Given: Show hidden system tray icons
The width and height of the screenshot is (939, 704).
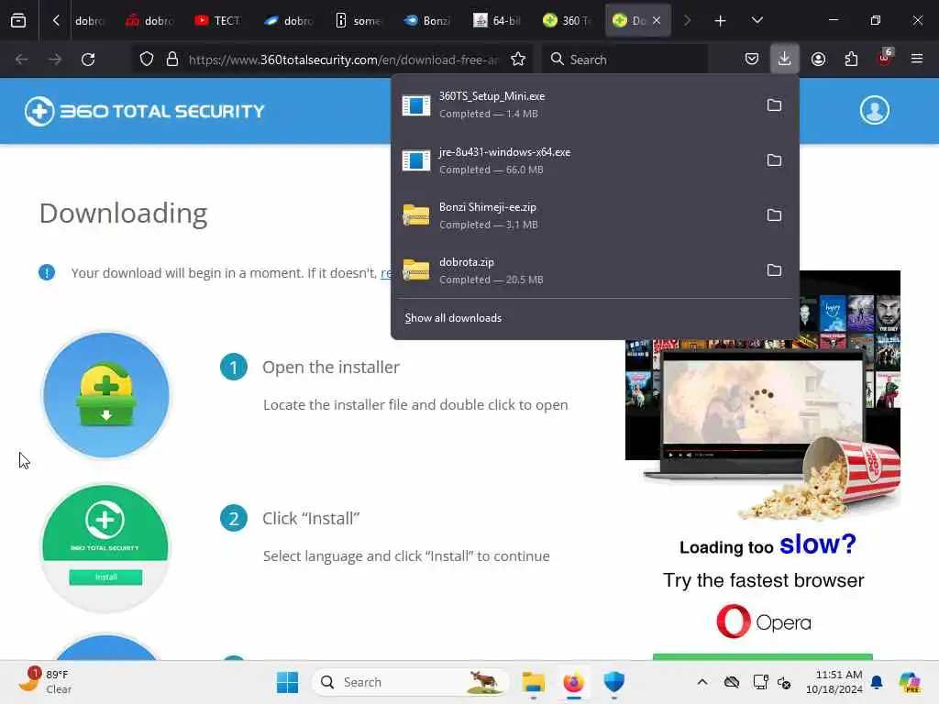Looking at the screenshot, I should tap(702, 682).
